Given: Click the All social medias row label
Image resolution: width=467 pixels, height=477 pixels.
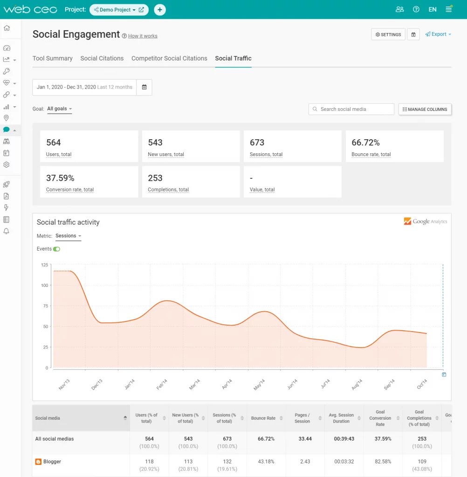Looking at the screenshot, I should (x=55, y=439).
